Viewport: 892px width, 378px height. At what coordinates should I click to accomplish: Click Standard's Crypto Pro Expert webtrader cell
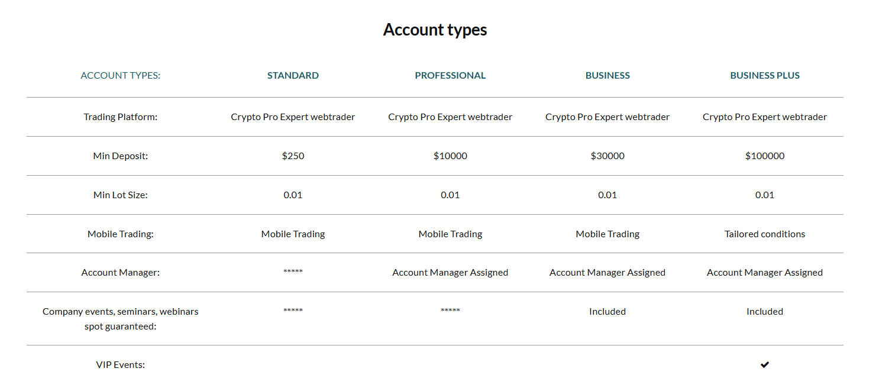[293, 117]
